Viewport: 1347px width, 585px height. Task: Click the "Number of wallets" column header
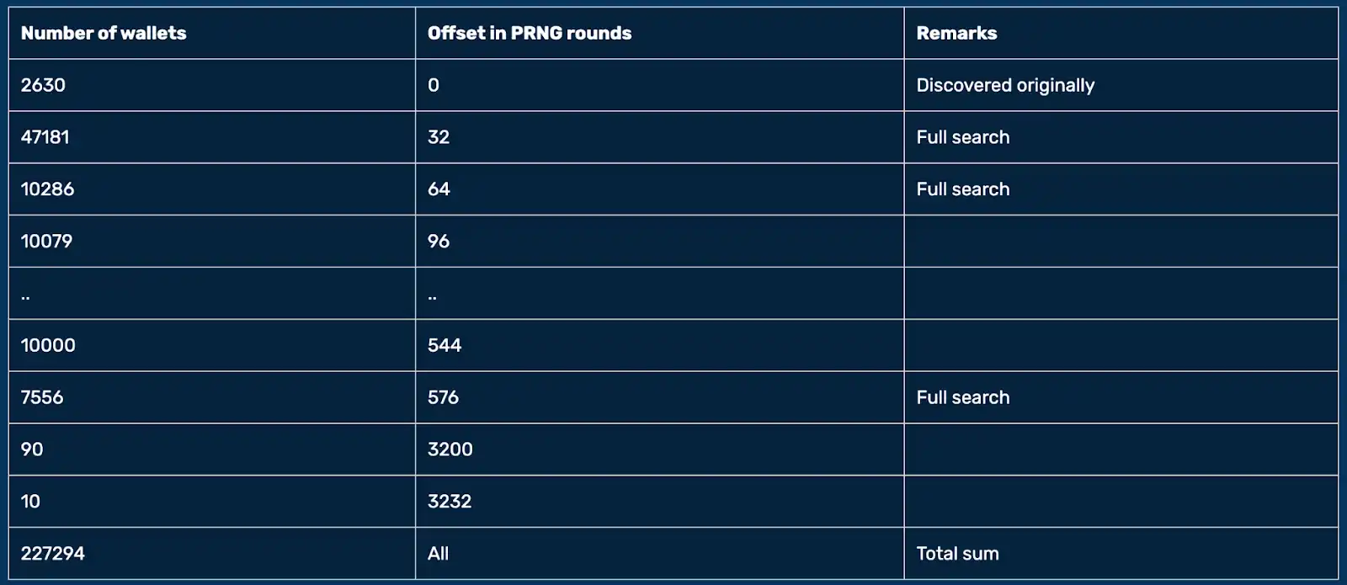(x=104, y=34)
